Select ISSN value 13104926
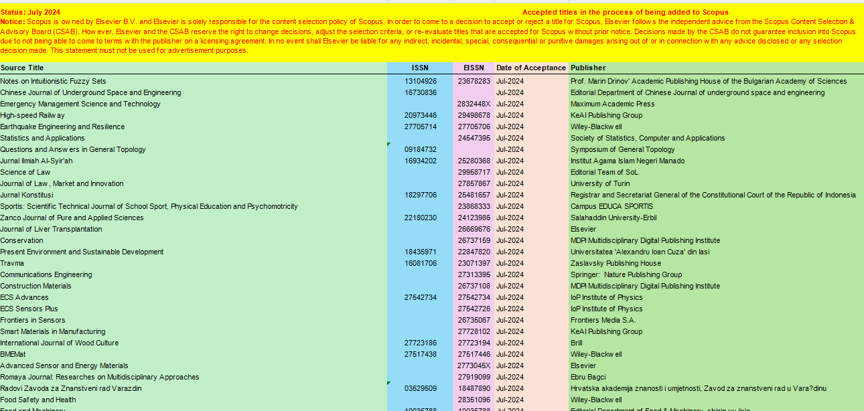The image size is (864, 411). tap(420, 81)
